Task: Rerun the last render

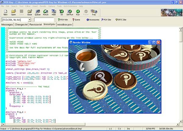Action: click(x=45, y=12)
